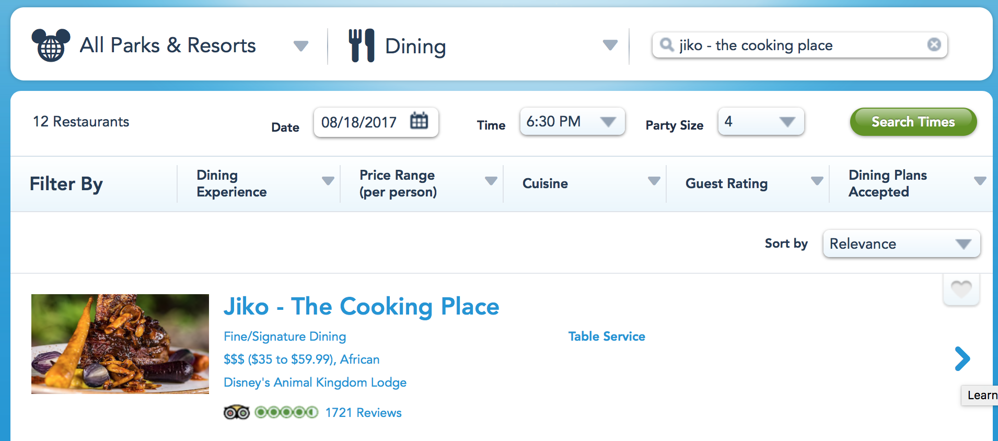Viewport: 998px width, 441px height.
Task: Click the 1721 Reviews link
Action: click(x=363, y=413)
